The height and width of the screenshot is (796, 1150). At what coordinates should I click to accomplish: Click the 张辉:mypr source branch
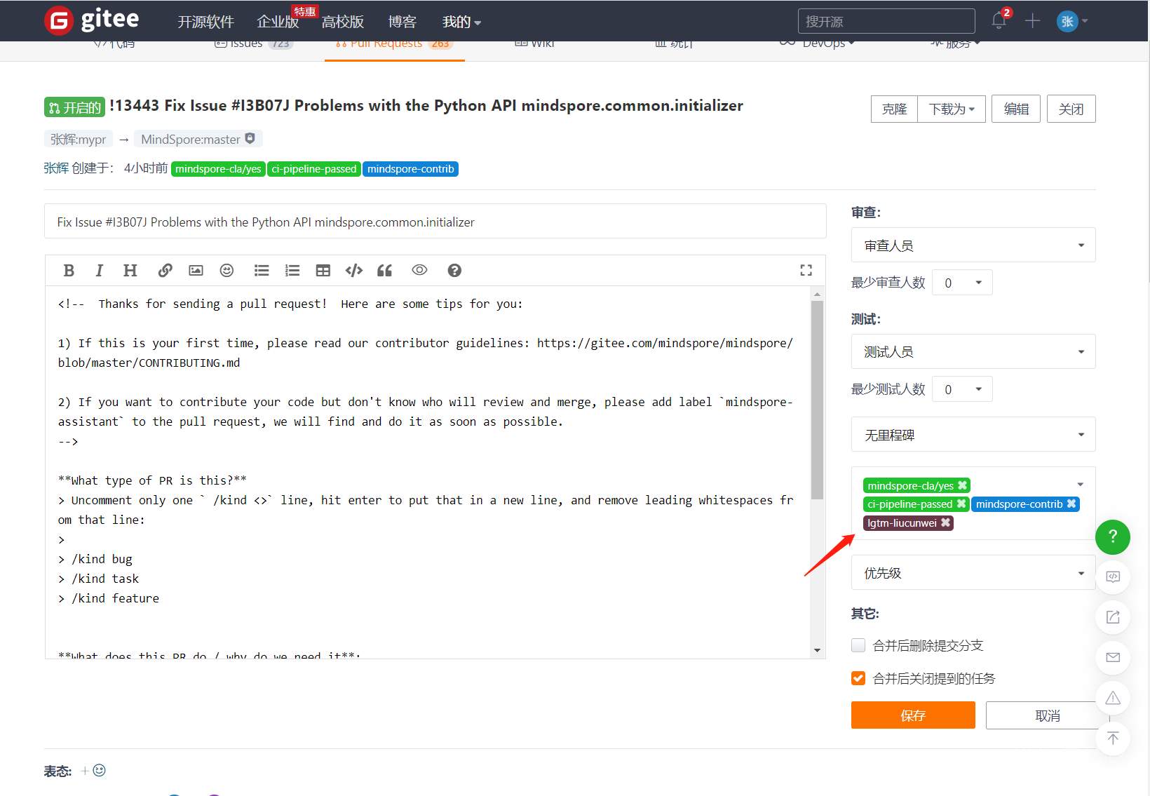79,139
